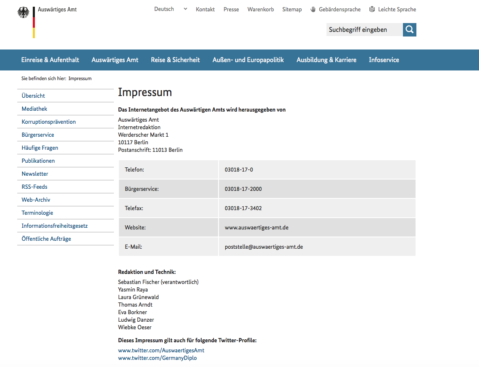Screen dimensions: 479x367
Task: Open Bürgerservice sidebar link
Action: [x=66, y=135]
